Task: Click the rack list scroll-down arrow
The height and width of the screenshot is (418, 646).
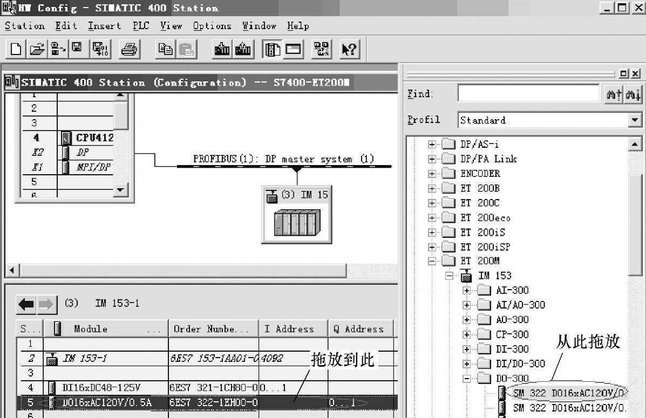Action: click(120, 190)
